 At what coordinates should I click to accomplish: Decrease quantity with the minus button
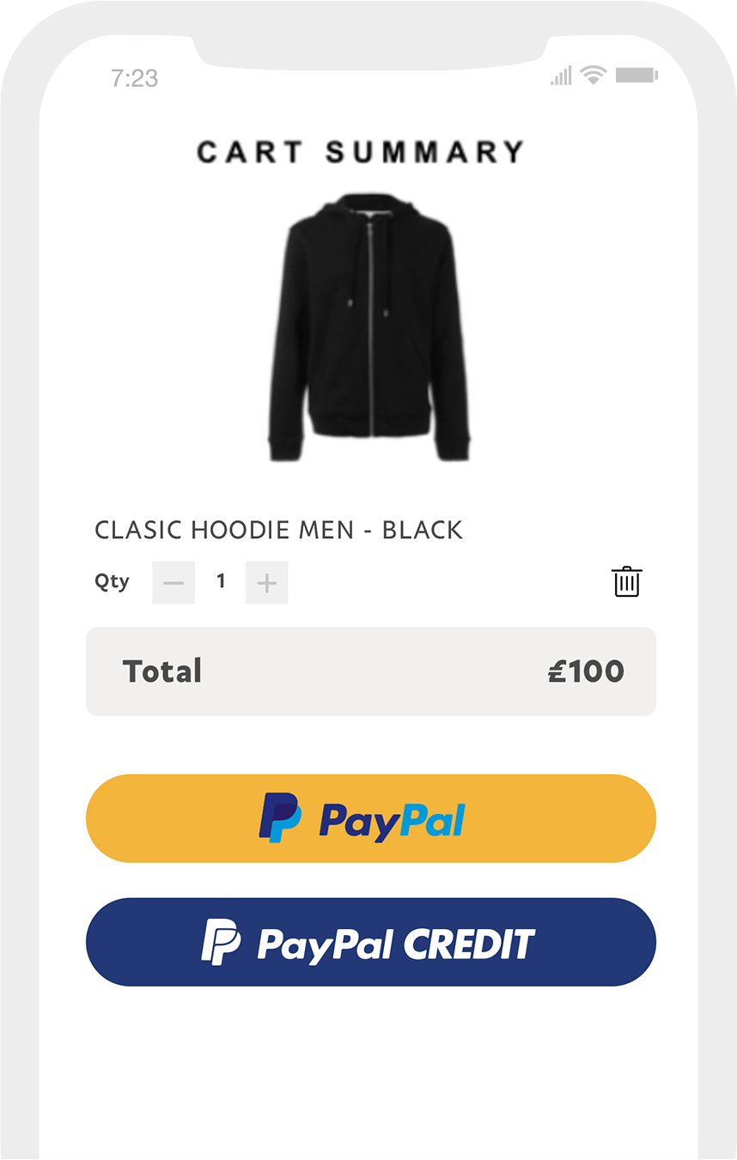tap(174, 583)
